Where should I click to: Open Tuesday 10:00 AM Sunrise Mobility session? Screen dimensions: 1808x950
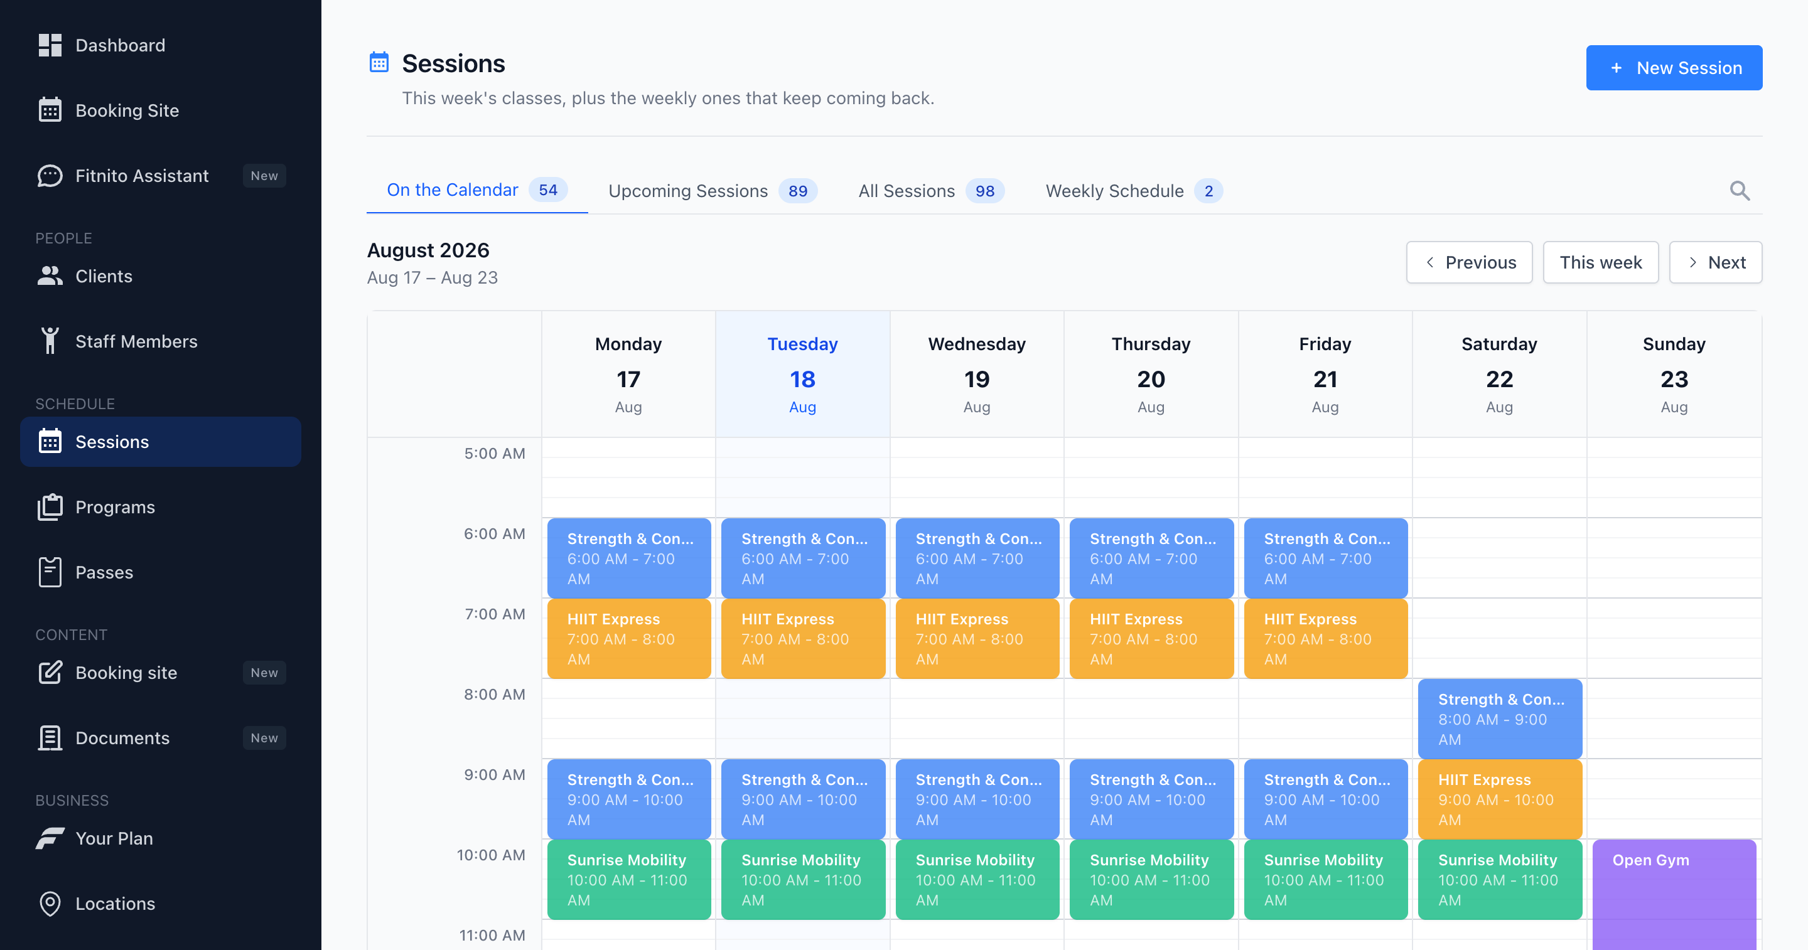click(803, 879)
